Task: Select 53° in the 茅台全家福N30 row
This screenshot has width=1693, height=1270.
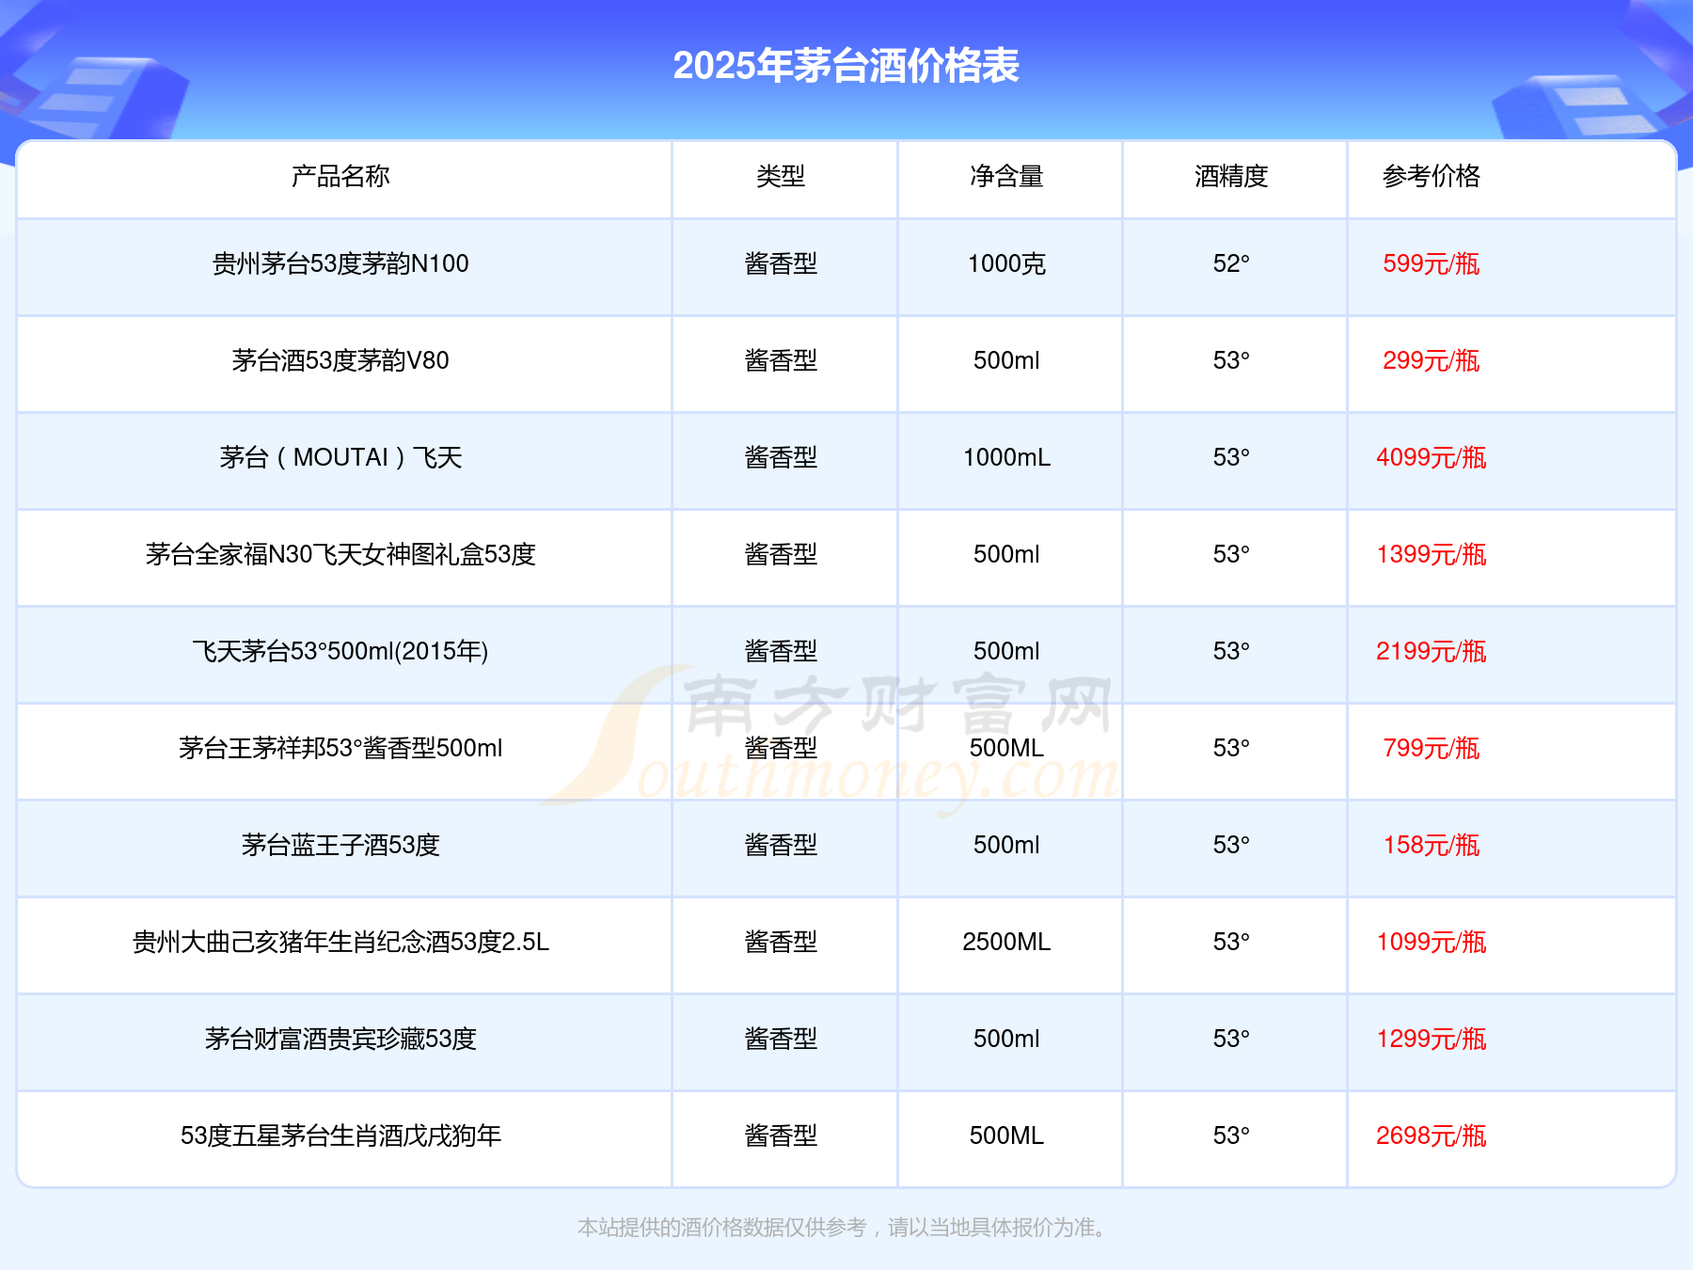Action: click(x=1231, y=554)
